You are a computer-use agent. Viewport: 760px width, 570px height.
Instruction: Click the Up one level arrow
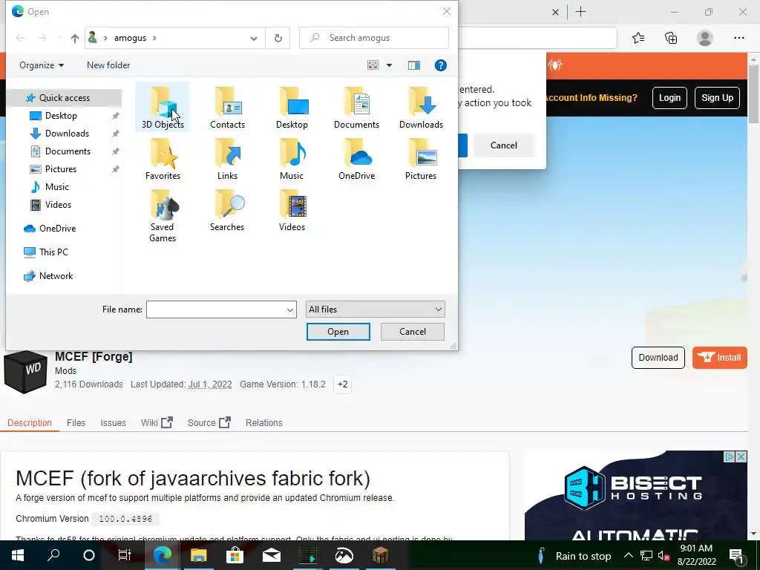pos(74,38)
